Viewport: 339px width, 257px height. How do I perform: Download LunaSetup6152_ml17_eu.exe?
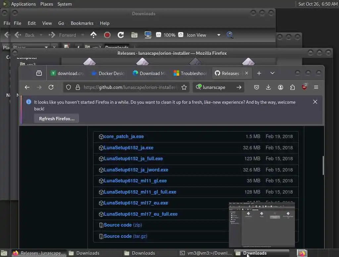click(136, 203)
